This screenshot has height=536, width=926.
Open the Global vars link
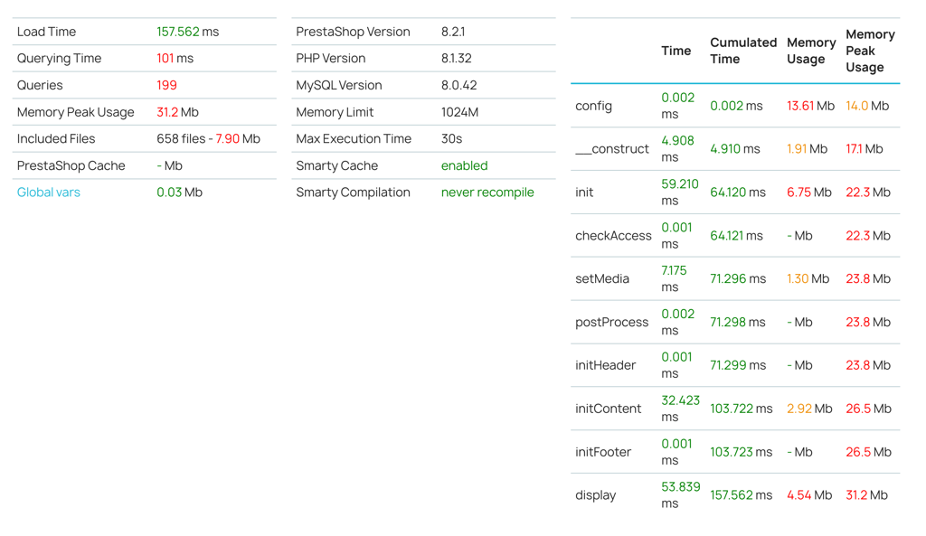49,193
